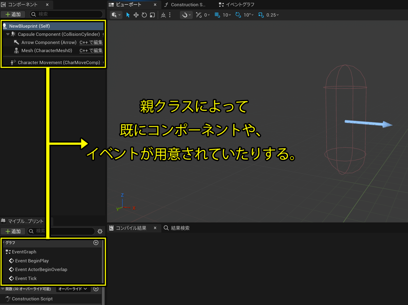408x305 pixels.
Task: Open the EventGraph item
Action: pyautogui.click(x=24, y=252)
